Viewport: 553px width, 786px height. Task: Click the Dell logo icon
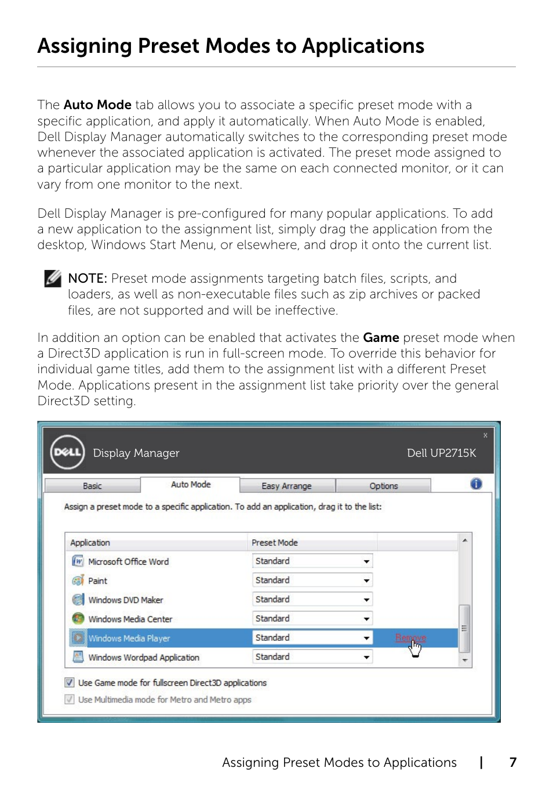tap(68, 452)
